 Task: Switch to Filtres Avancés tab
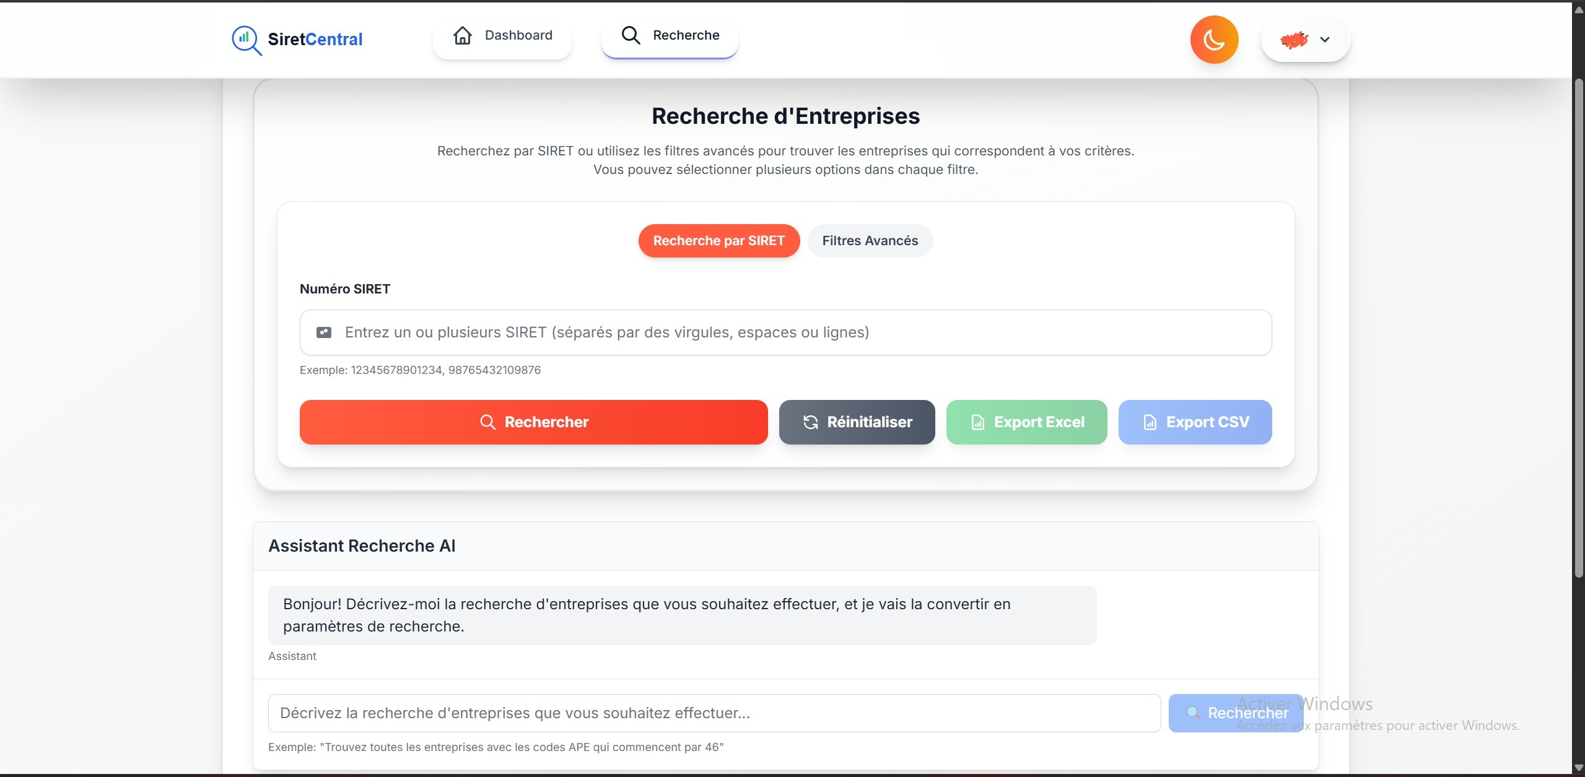(x=870, y=241)
